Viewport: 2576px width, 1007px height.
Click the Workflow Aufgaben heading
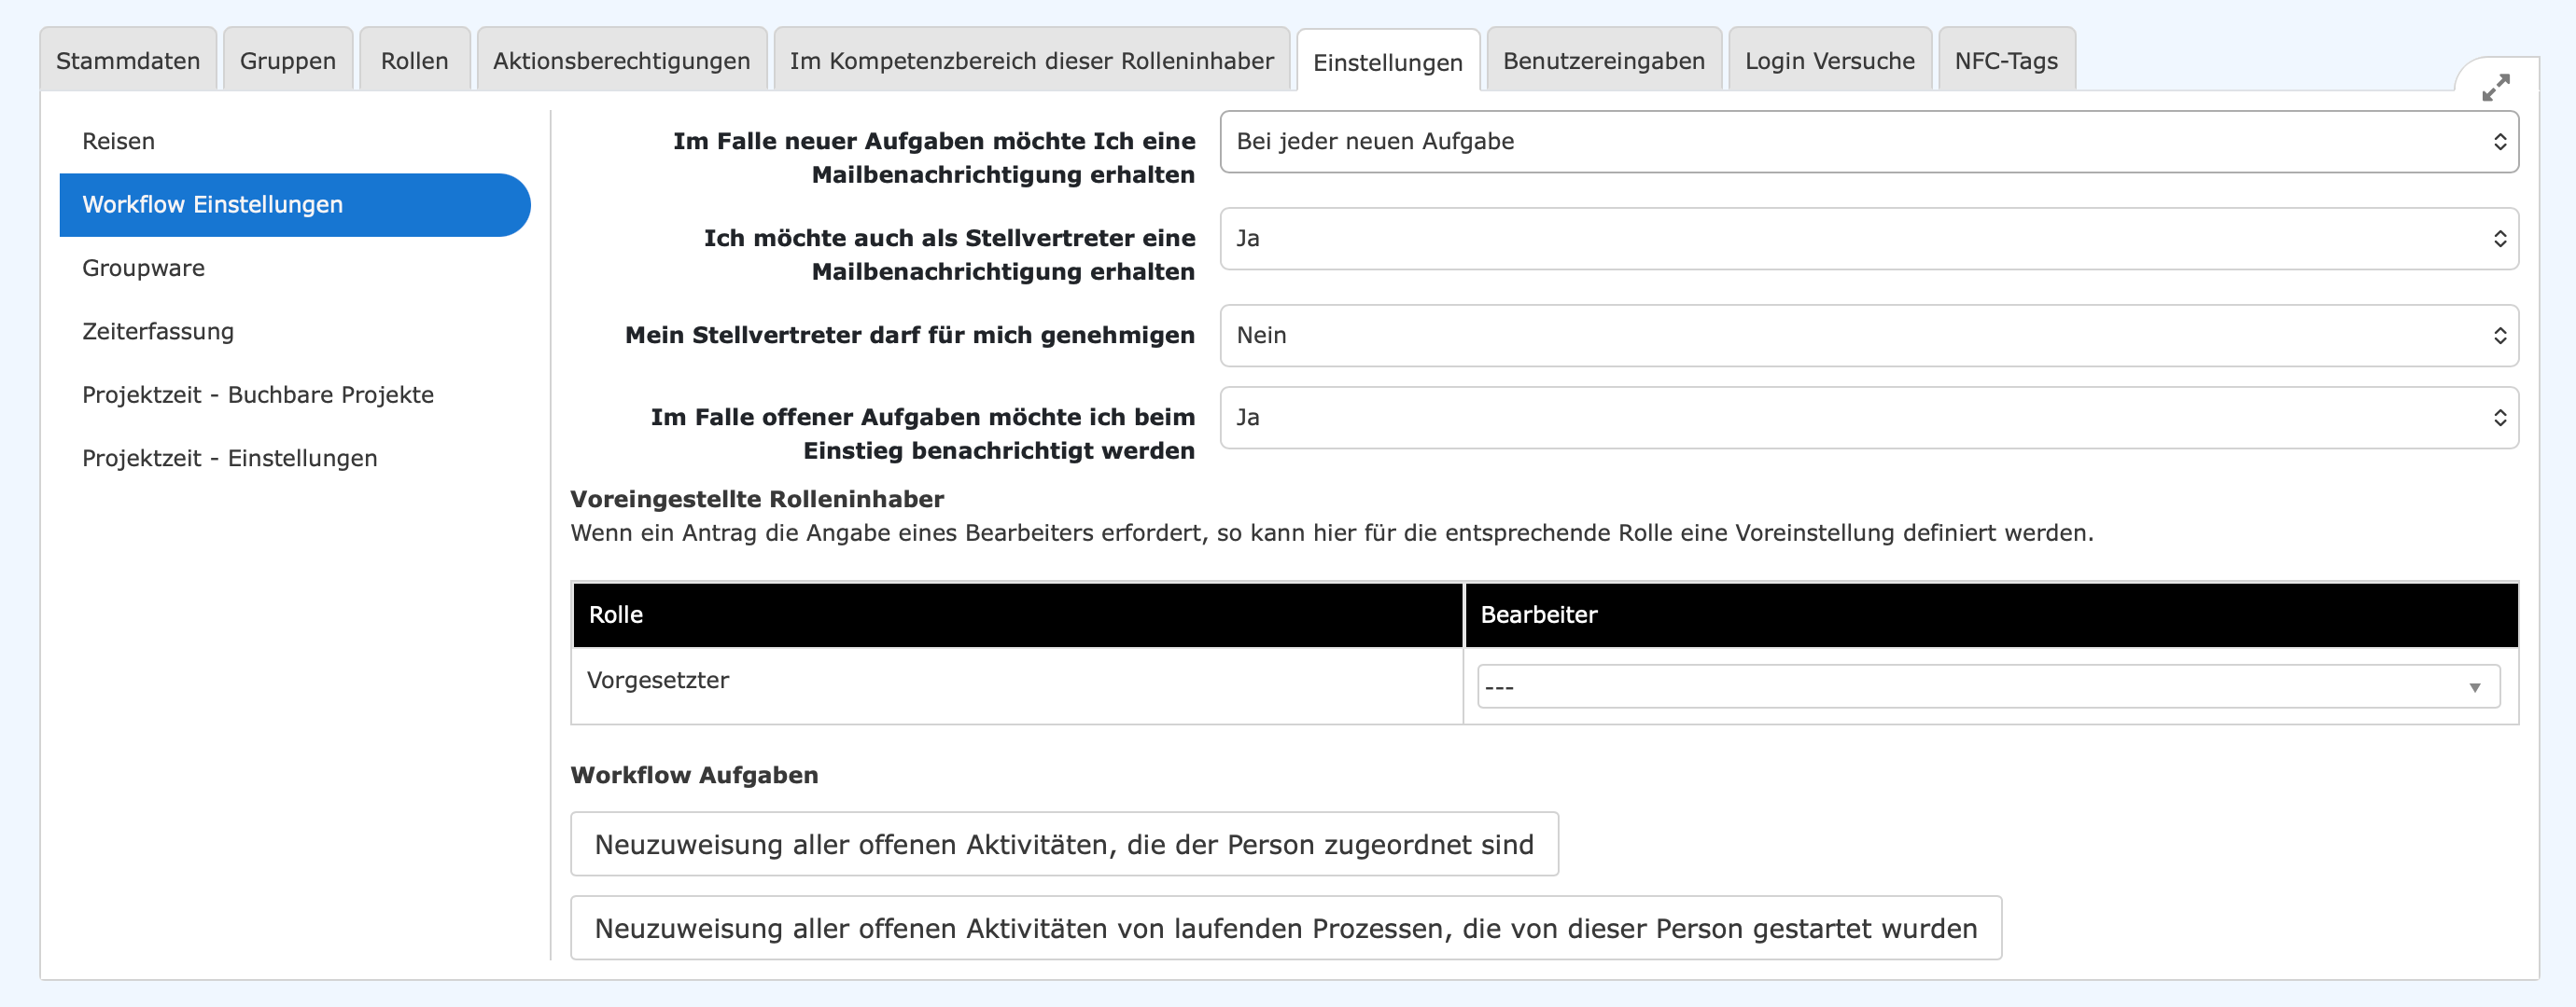[694, 774]
